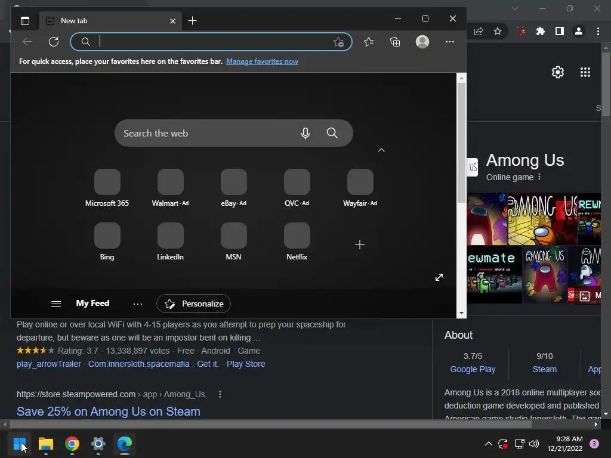The width and height of the screenshot is (611, 458).
Task: Switch to Chrome on taskbar
Action: [x=72, y=444]
